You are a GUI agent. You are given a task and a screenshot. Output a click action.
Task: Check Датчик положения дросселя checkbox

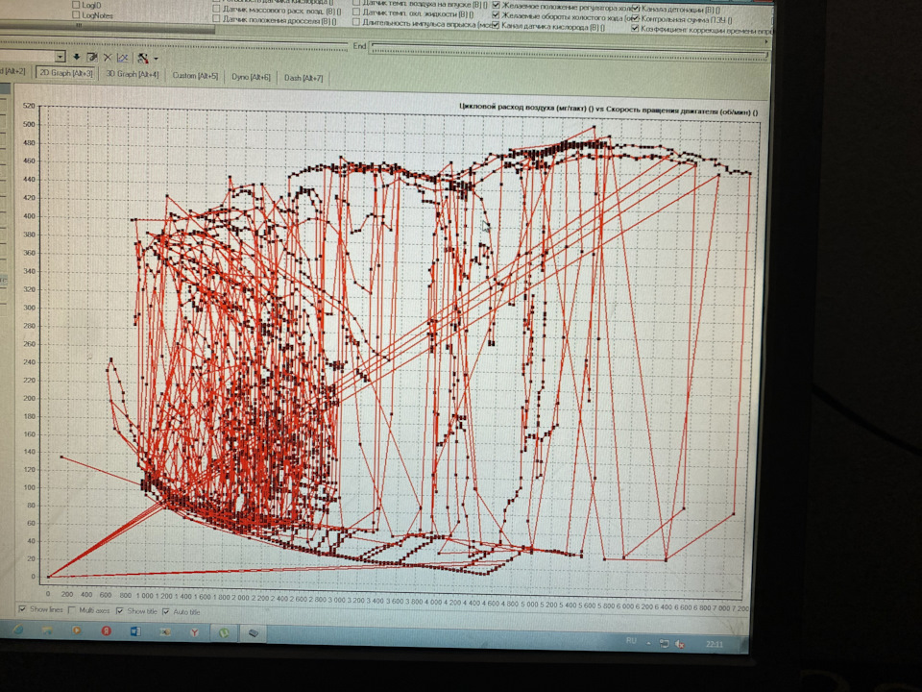[x=216, y=19]
